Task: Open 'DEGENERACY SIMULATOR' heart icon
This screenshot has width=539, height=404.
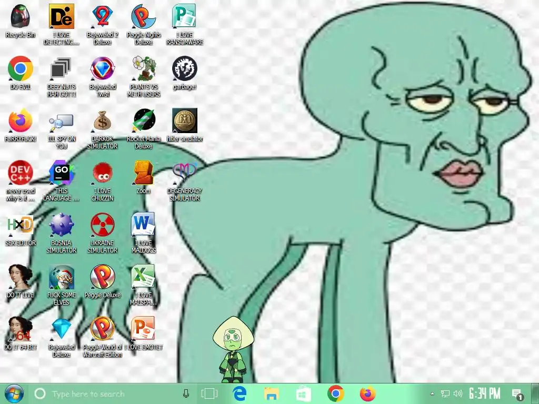Action: pos(185,172)
